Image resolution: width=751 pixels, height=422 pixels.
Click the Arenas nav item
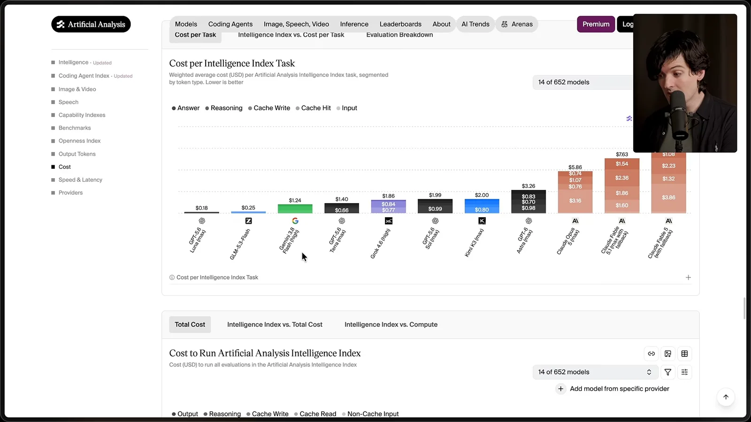517,24
